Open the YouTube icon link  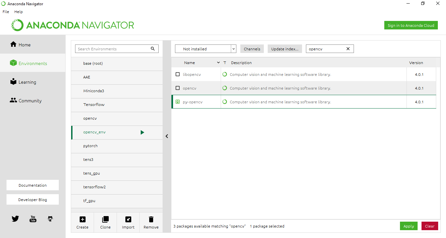tap(33, 219)
